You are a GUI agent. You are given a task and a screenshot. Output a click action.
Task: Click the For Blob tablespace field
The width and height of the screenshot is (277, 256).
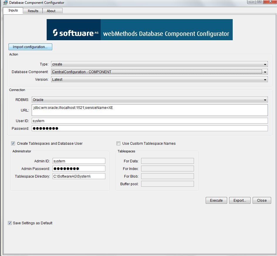168,176
